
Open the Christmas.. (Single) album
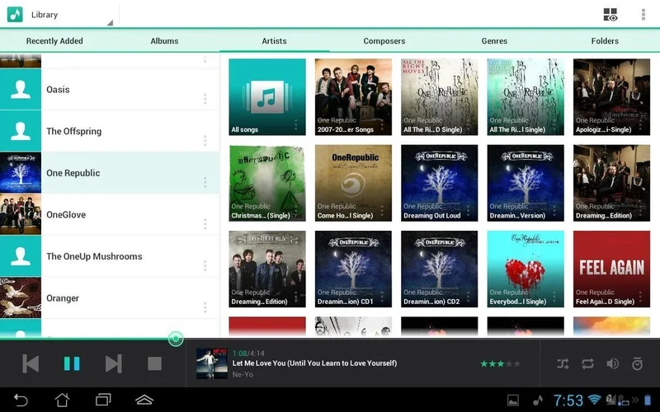tap(267, 183)
